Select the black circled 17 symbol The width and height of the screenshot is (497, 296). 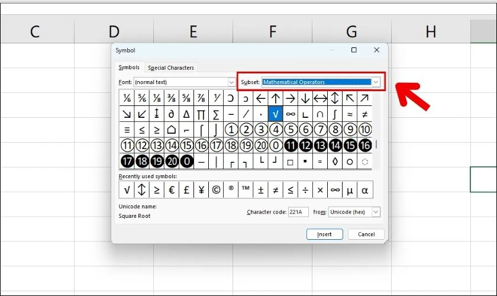tap(127, 161)
